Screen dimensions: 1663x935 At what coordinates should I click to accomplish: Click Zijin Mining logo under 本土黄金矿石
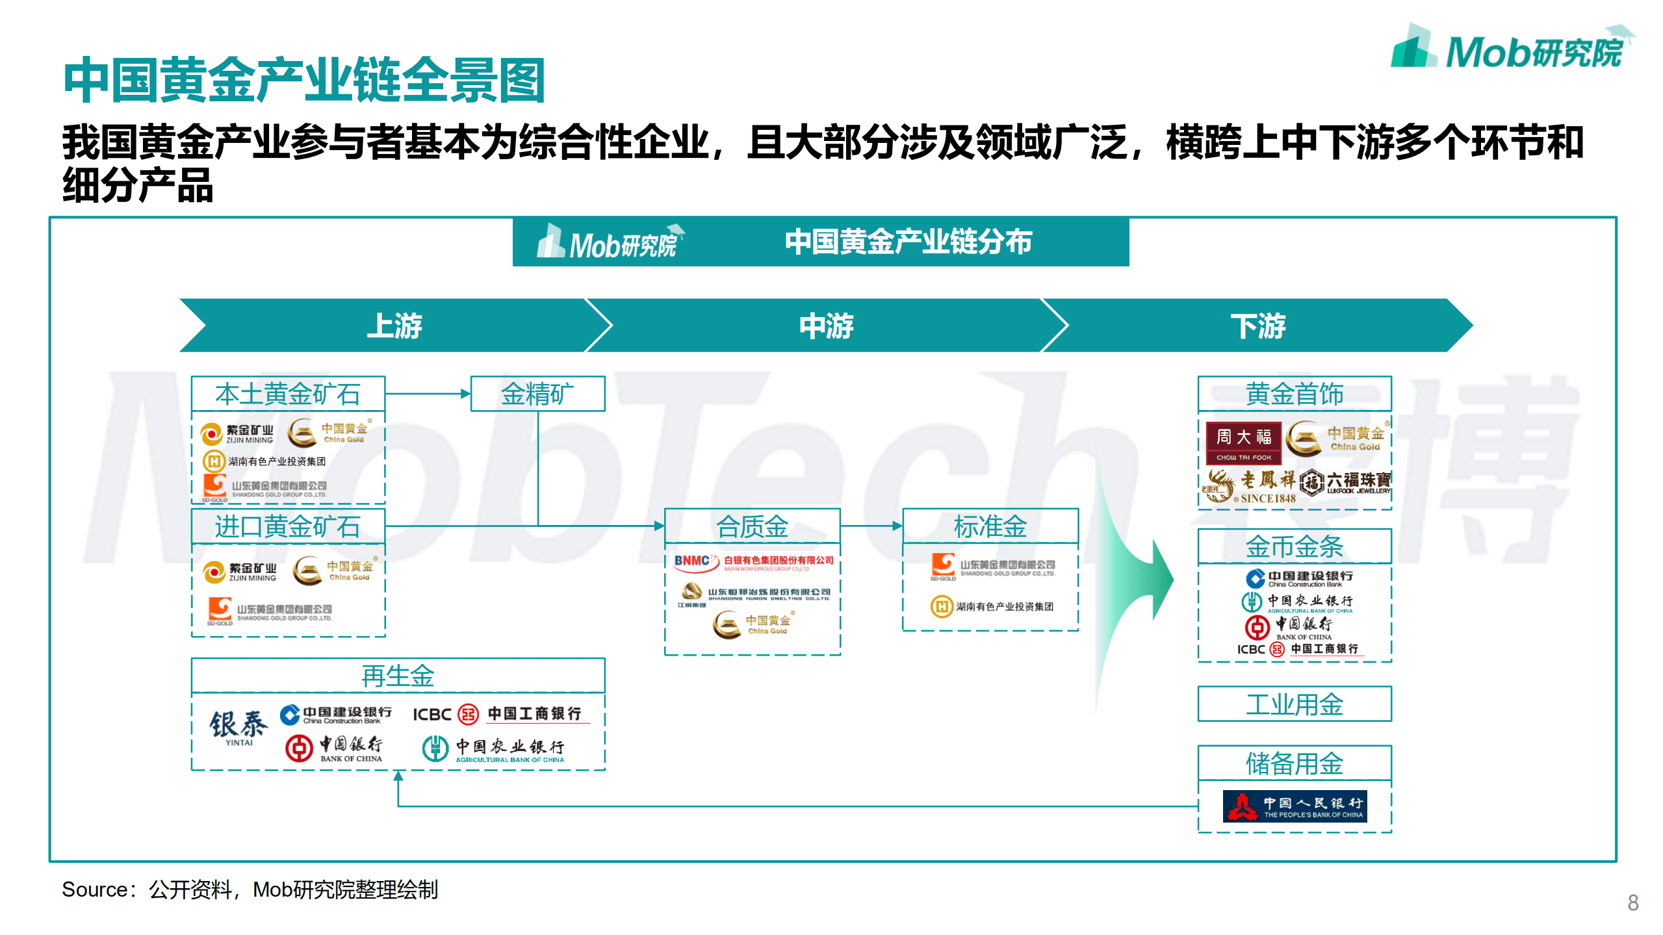237,434
